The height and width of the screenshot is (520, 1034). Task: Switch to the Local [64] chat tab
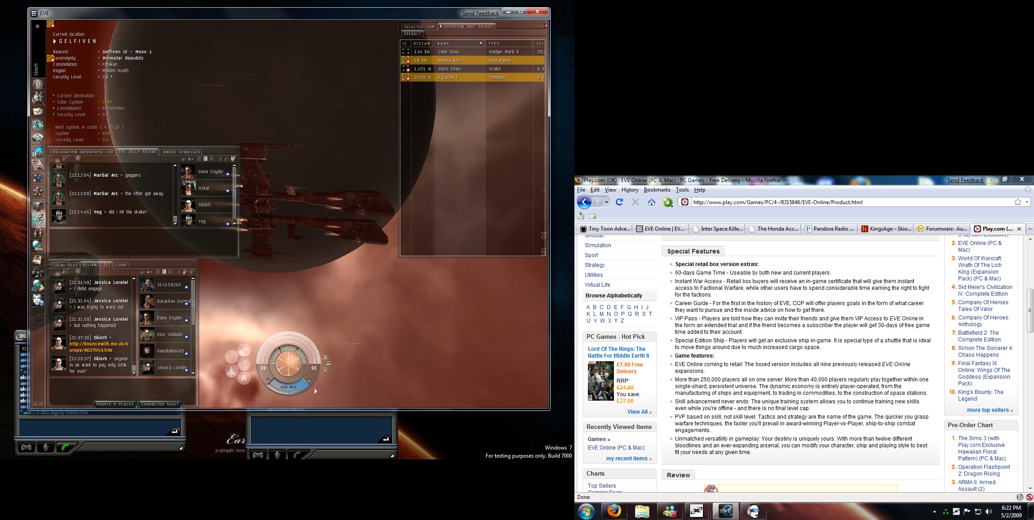click(65, 265)
